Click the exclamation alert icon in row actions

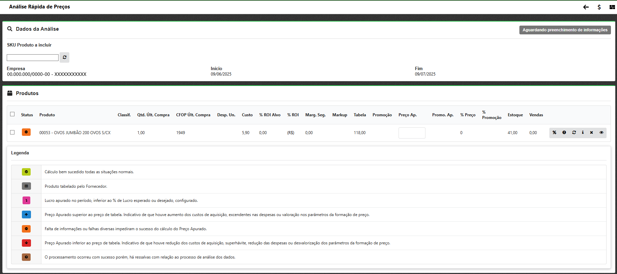coord(564,132)
